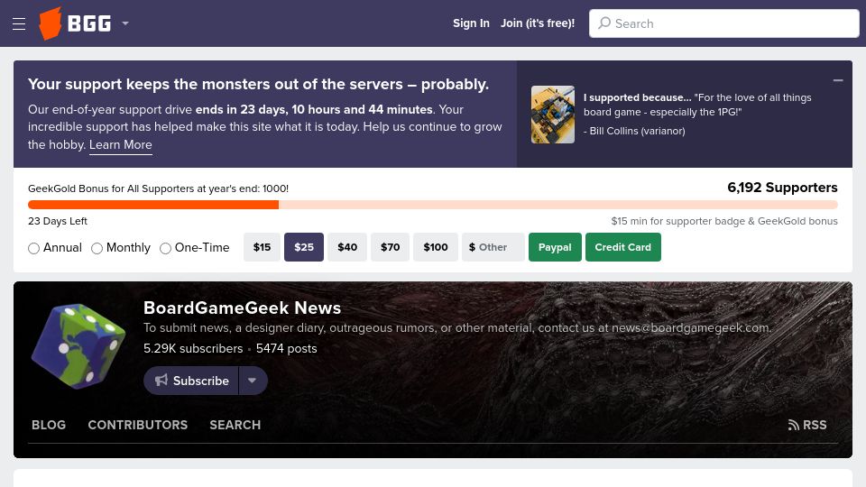Click the Sign In link
Image resolution: width=866 pixels, height=487 pixels.
pos(471,23)
